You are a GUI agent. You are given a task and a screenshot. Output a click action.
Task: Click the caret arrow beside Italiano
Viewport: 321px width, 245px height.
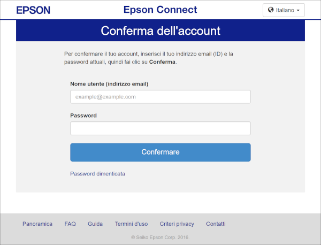coord(298,11)
